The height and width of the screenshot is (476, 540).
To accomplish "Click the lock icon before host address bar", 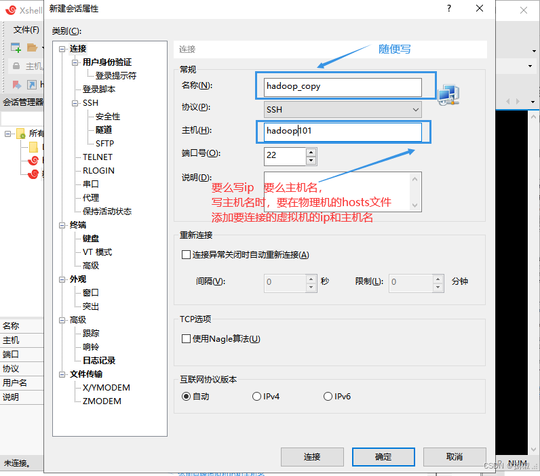I will coord(16,66).
